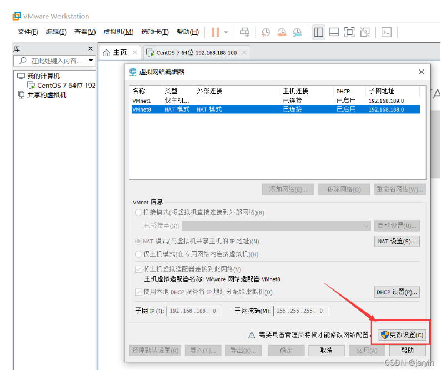Click the 导入(T)... button
441x370 pixels.
pos(203,351)
